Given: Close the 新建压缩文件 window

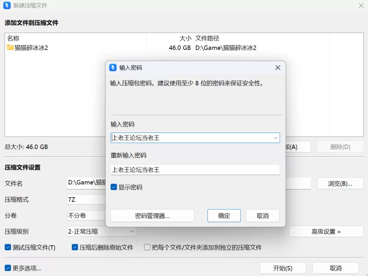Looking at the screenshot, I should tap(361, 6).
